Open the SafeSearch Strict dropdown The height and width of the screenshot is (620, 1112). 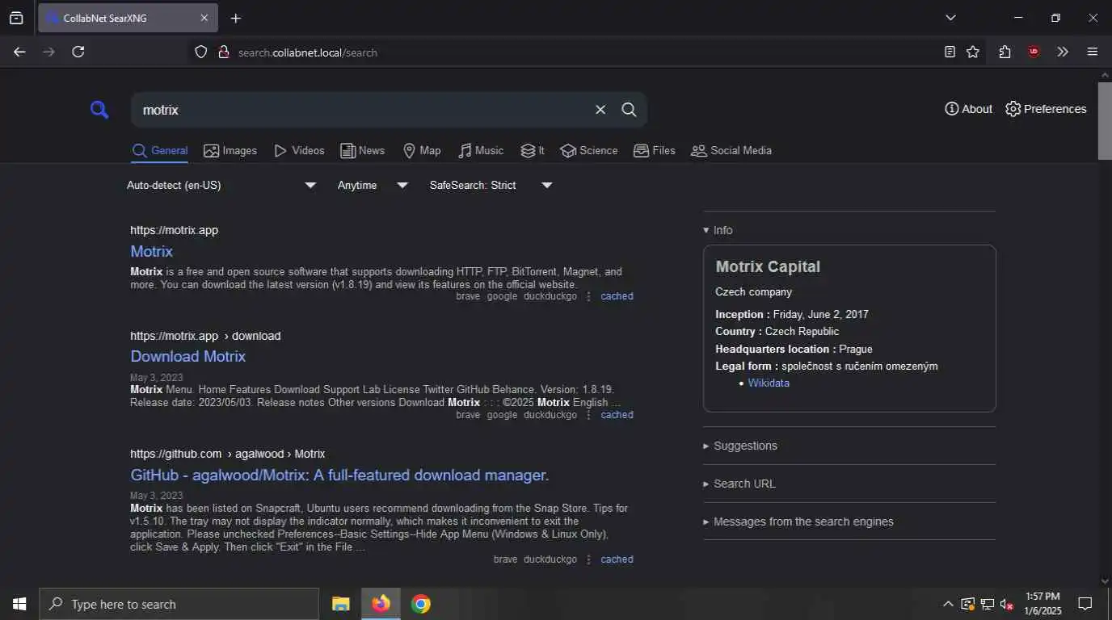[491, 186]
